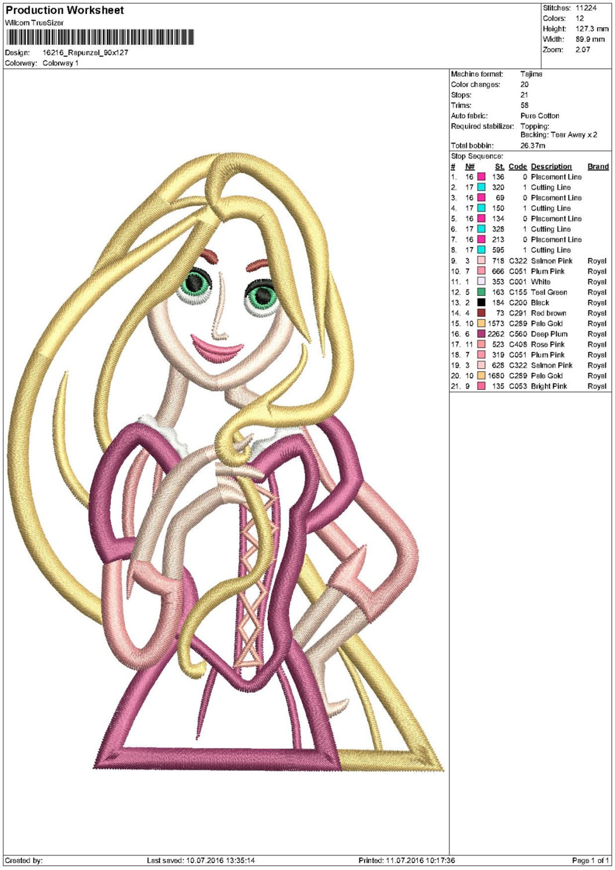
Task: Select the Red brown color swatch
Action: (x=481, y=313)
